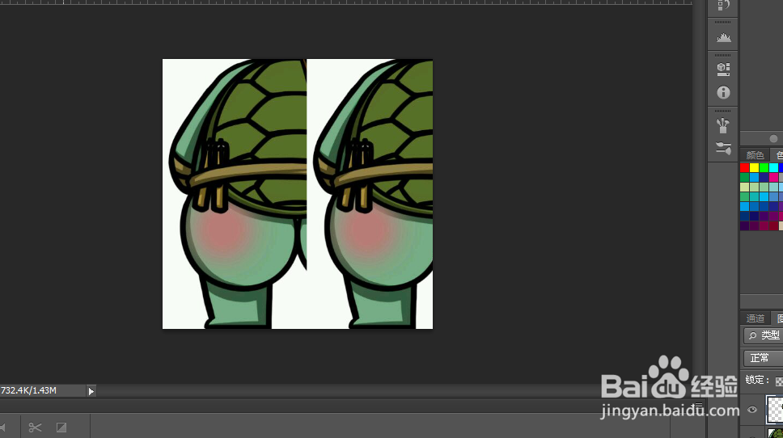Click the timeline panel menu icon
783x438 pixels.
pyautogui.click(x=698, y=406)
